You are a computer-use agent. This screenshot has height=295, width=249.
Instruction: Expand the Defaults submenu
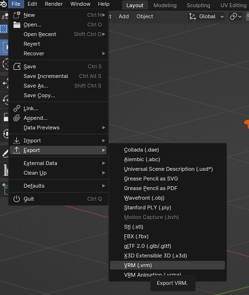pos(58,186)
